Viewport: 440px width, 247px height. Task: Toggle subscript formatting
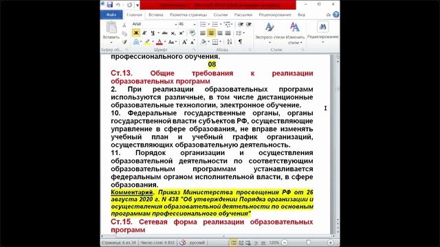point(173,33)
